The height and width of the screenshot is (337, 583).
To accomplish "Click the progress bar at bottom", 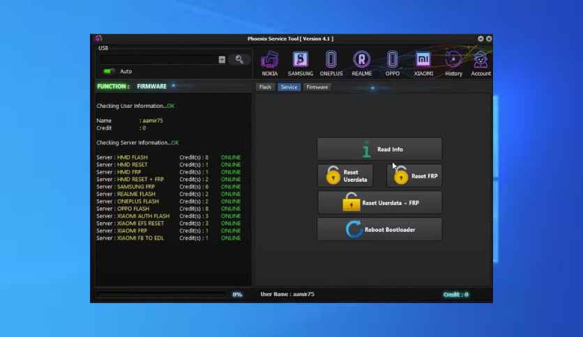I will tap(161, 295).
